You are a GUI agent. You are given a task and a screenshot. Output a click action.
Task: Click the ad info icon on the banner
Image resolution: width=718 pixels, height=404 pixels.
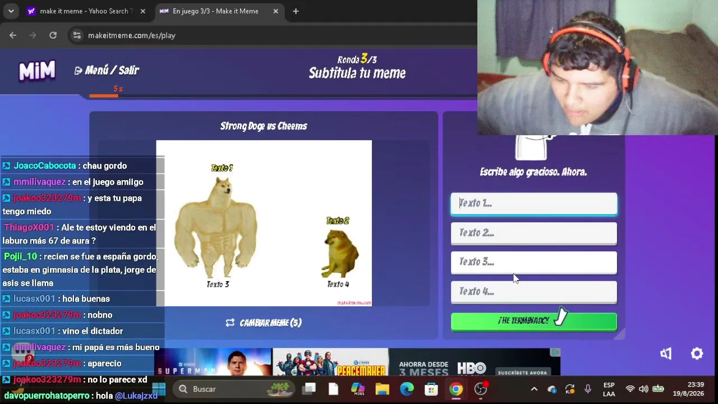pyautogui.click(x=555, y=352)
